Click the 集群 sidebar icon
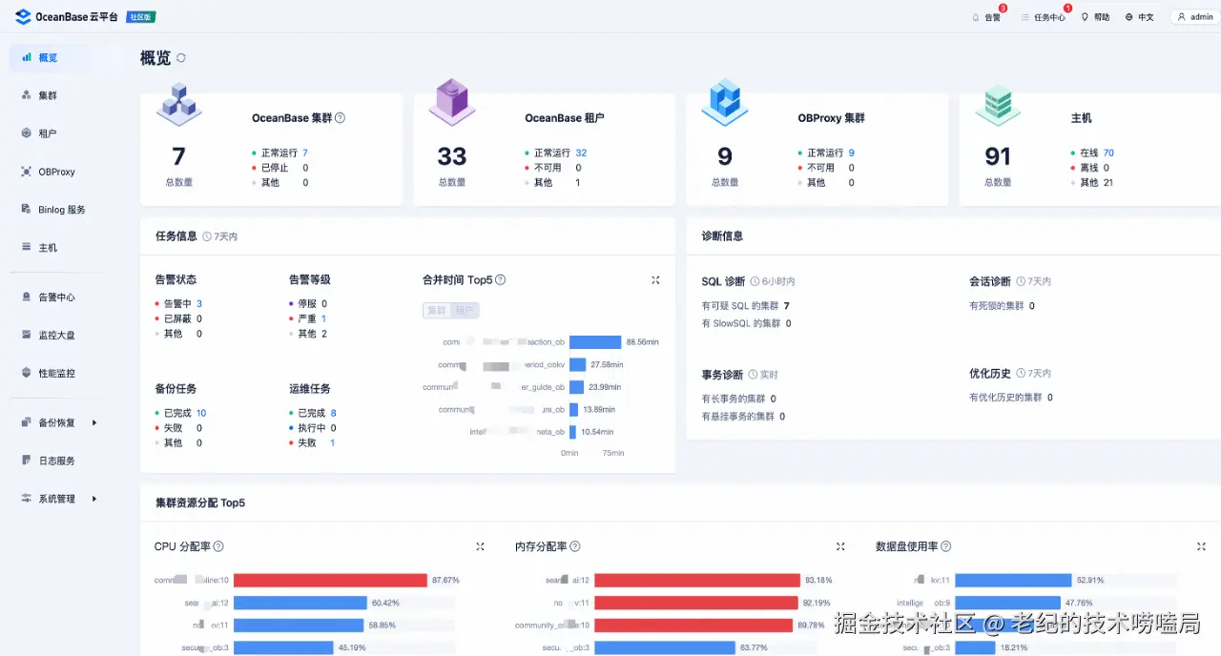The image size is (1221, 656). pos(27,95)
